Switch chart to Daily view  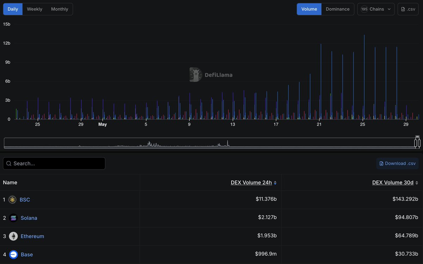tap(13, 9)
